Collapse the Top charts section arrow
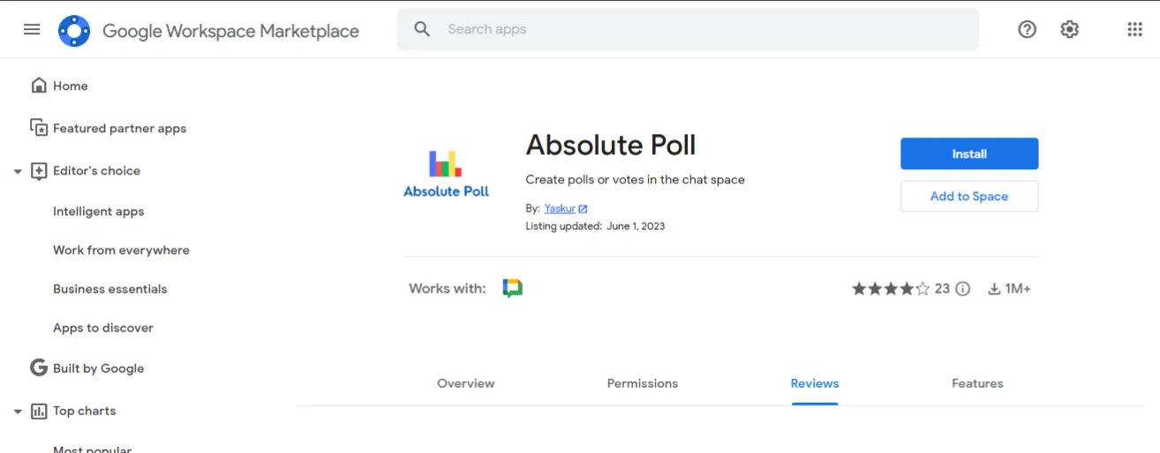This screenshot has width=1160, height=453. point(18,412)
